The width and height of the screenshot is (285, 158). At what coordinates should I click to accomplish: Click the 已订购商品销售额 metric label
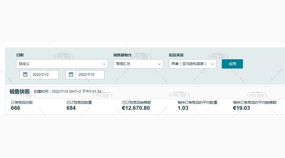point(136,102)
